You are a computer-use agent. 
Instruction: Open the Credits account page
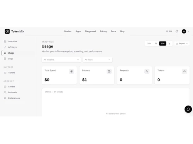[12, 87]
